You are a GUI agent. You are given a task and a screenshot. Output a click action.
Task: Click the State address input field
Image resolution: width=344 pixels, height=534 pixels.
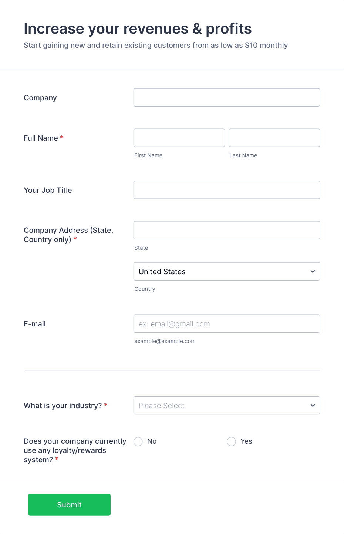coord(226,230)
